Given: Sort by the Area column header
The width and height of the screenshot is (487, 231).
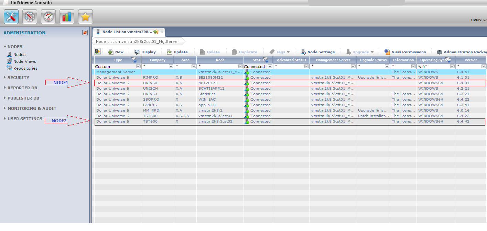Looking at the screenshot, I should coord(185,60).
